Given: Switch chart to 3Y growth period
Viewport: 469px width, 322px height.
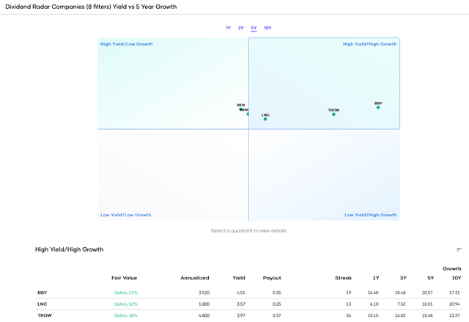Looking at the screenshot, I should point(241,28).
